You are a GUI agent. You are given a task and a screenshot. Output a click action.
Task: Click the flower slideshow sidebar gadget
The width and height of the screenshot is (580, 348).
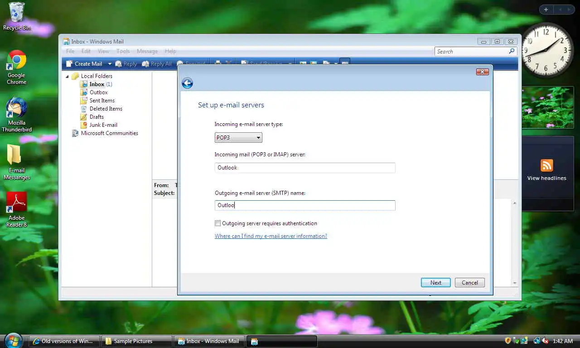[548, 108]
